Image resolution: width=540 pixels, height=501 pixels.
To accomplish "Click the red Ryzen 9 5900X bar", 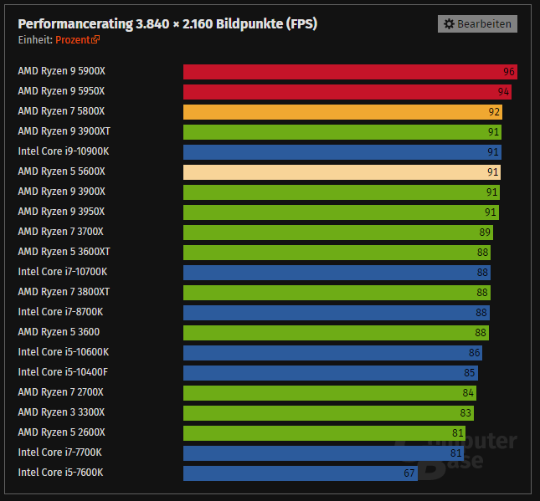I will tap(350, 72).
